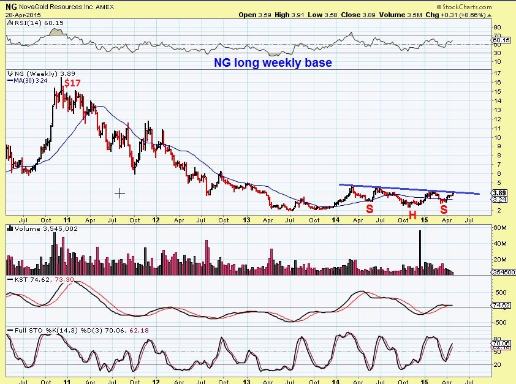Viewport: 516px width, 384px height.
Task: Click the RSI(14) 60.15 indicator label
Action: [39, 23]
